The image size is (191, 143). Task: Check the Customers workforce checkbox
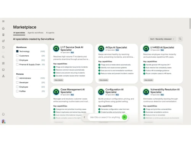pos(17,56)
